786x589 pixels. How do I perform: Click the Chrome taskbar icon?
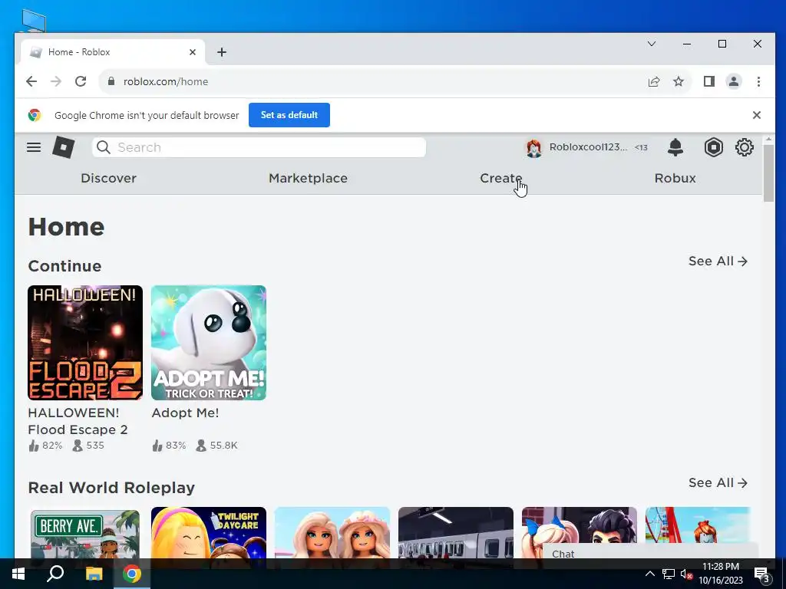point(132,574)
